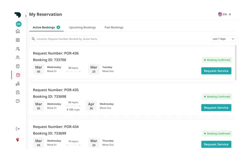Click Tuesday Move Out label
The height and width of the screenshot is (158, 249).
pos(108,69)
